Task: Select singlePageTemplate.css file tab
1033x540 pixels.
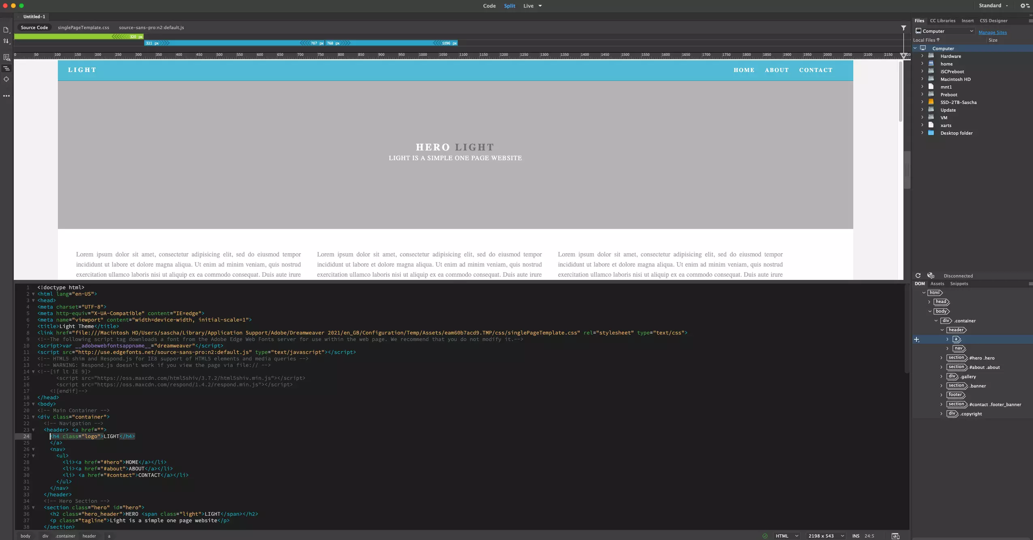Action: pyautogui.click(x=83, y=28)
